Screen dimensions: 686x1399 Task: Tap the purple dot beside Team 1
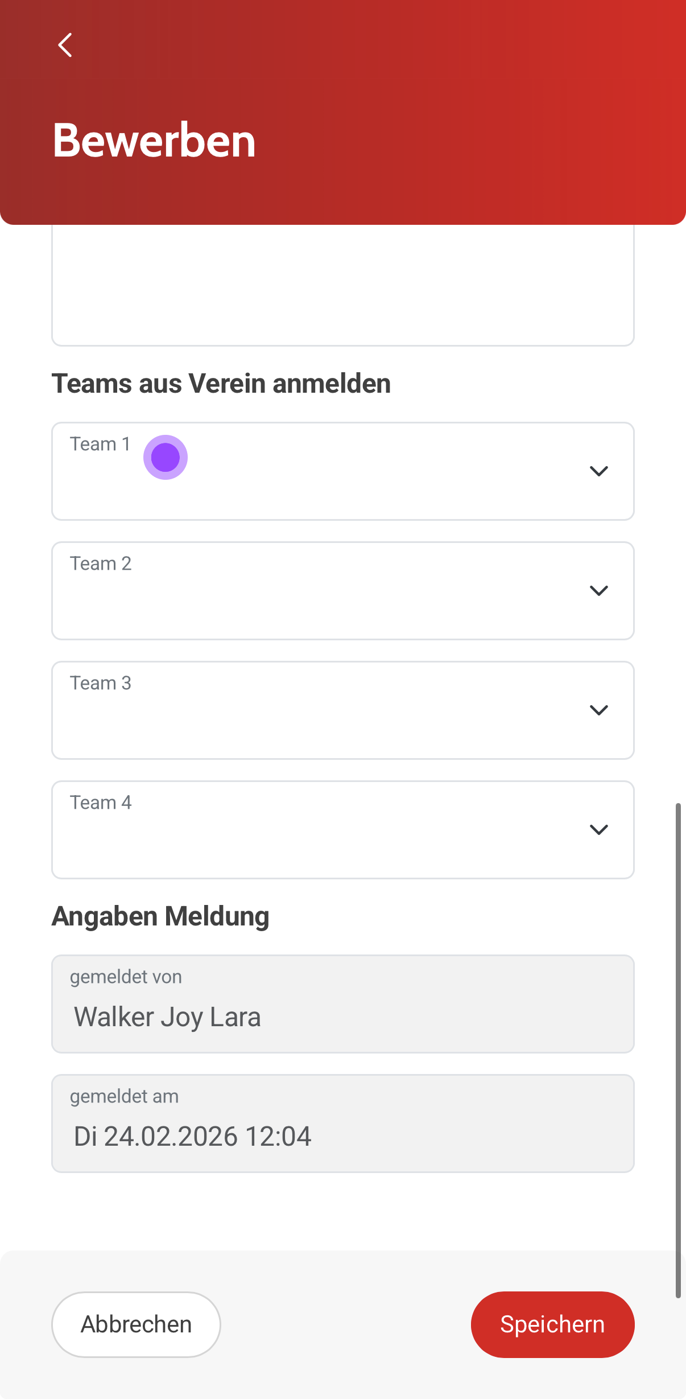(x=166, y=458)
